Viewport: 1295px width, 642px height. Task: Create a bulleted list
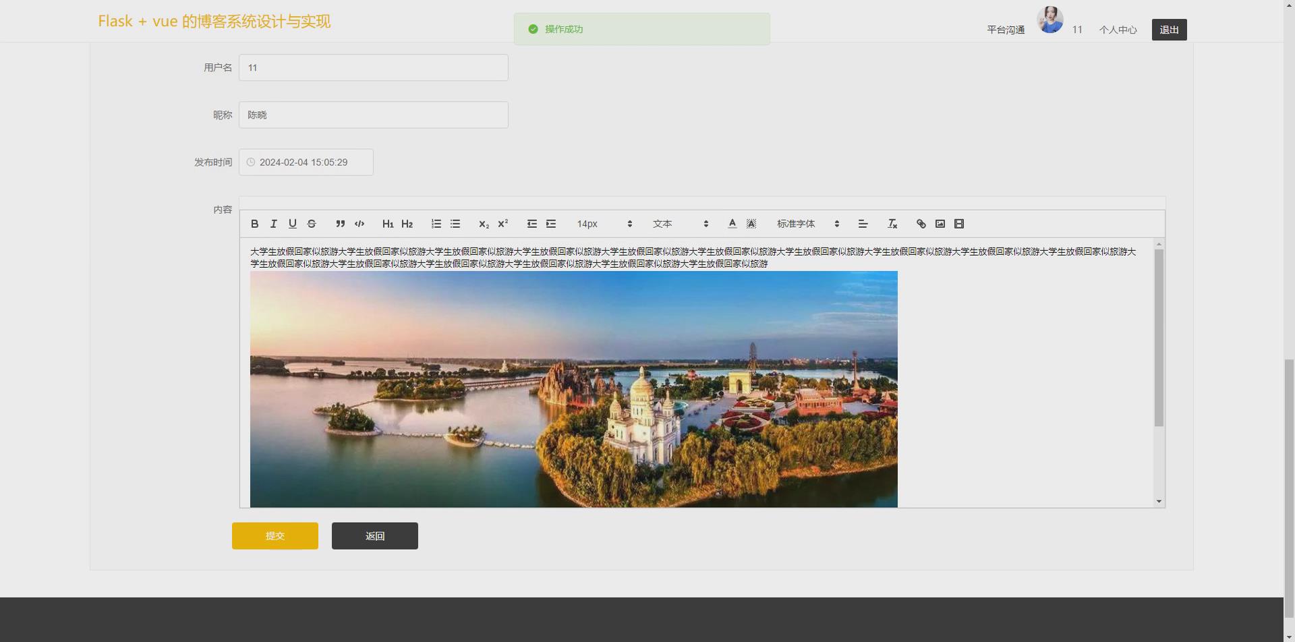[x=455, y=224]
